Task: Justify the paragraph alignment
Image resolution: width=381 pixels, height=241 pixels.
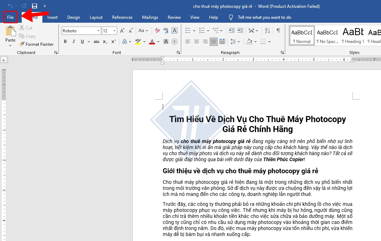Action: coord(213,42)
